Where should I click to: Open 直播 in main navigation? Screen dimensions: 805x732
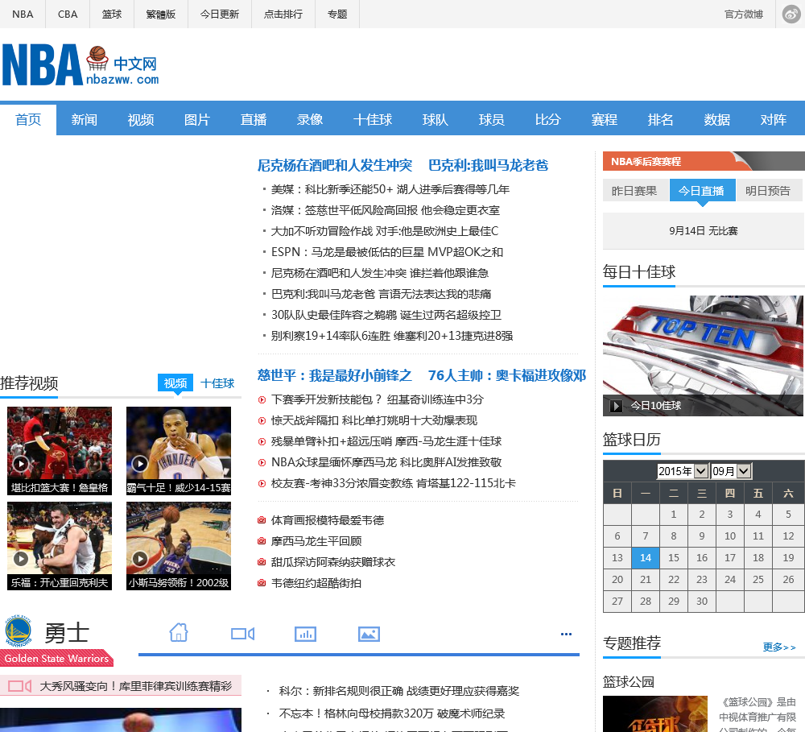pyautogui.click(x=254, y=120)
